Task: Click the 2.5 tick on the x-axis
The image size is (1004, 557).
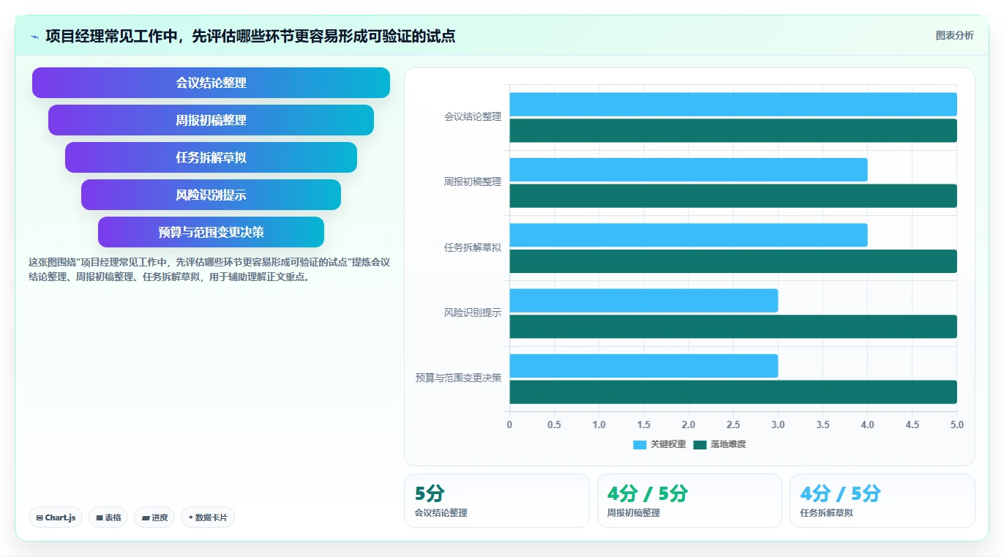Action: (733, 425)
